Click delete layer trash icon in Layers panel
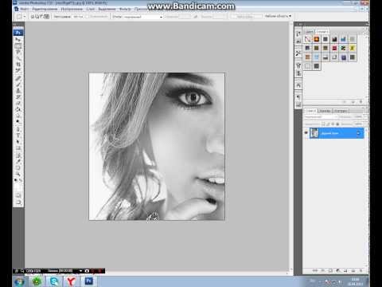Screen dimensions: 382x287 [x=361, y=270]
